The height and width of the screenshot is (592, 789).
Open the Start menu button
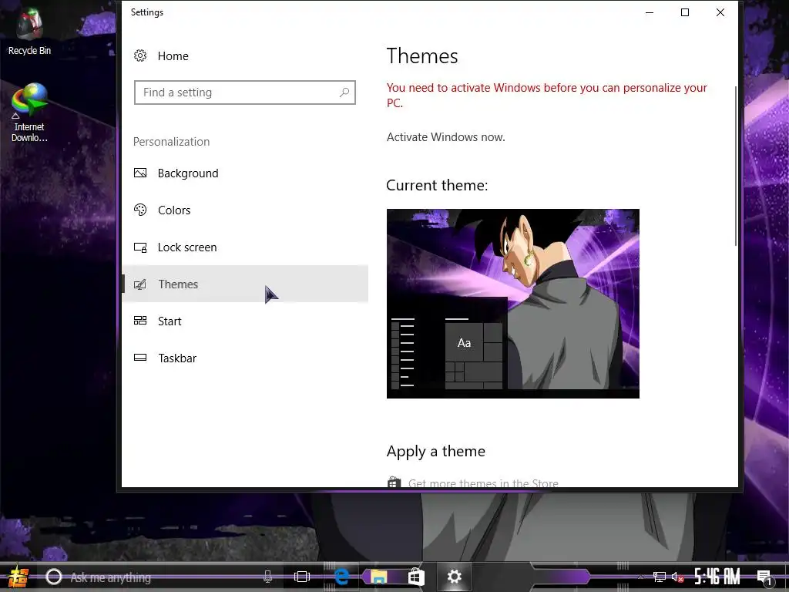[17, 577]
